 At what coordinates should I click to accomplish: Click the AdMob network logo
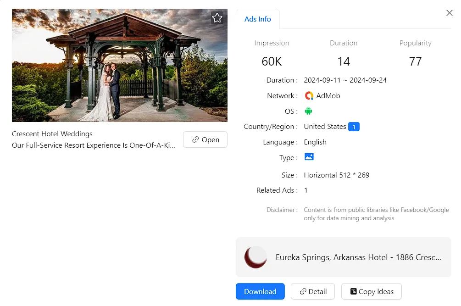309,96
